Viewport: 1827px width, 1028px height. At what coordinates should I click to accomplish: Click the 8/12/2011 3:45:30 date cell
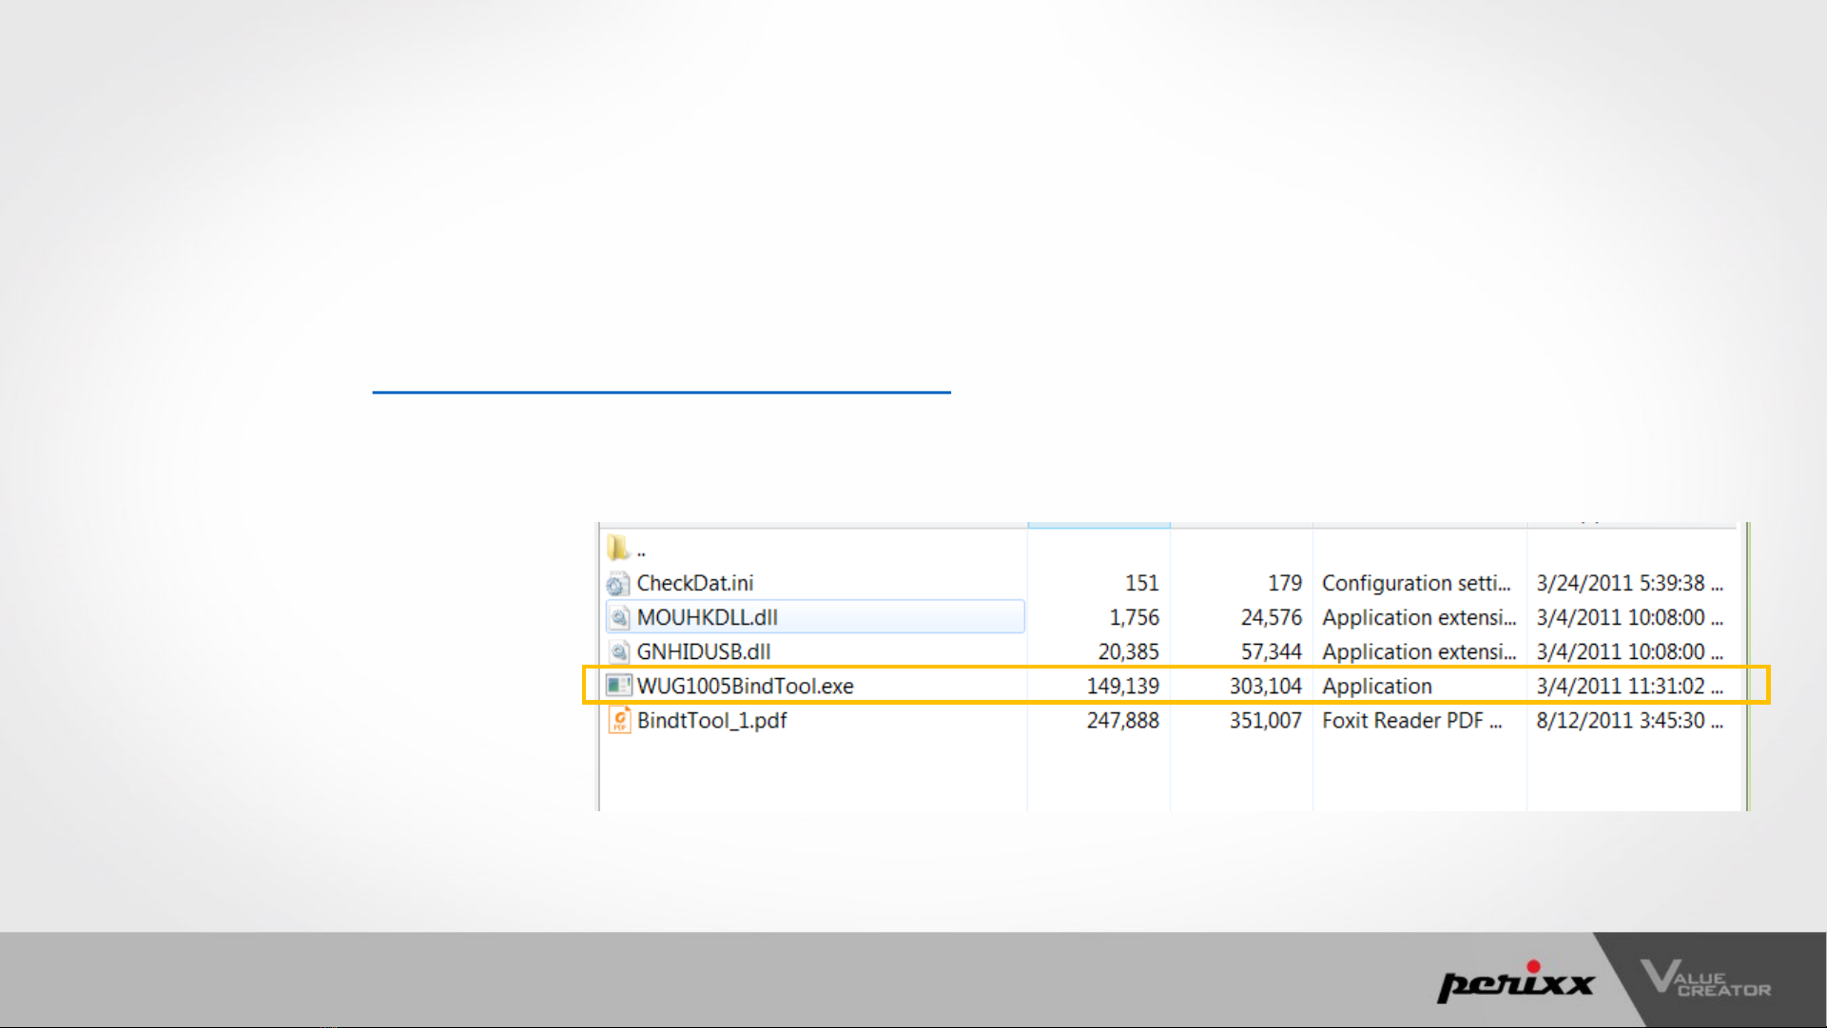tap(1629, 720)
